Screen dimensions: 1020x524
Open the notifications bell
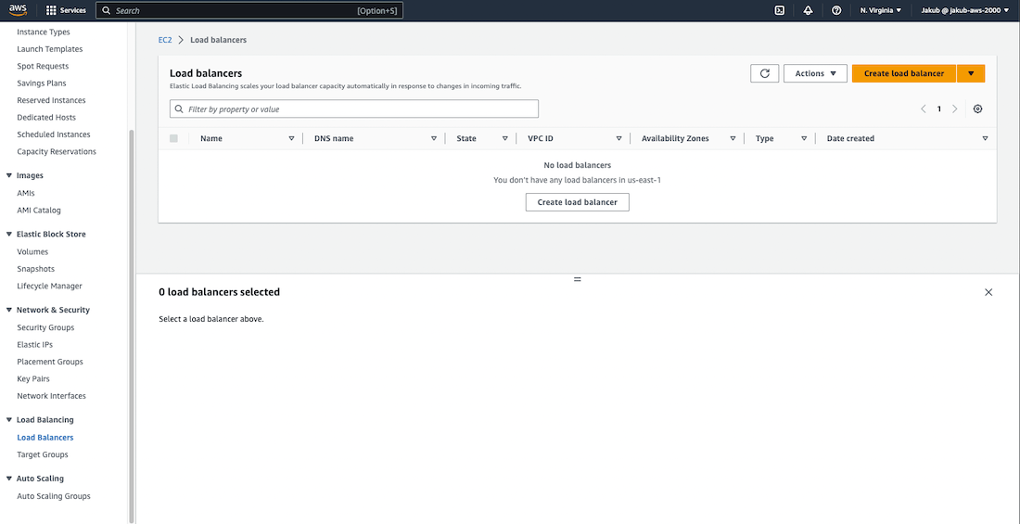[808, 10]
